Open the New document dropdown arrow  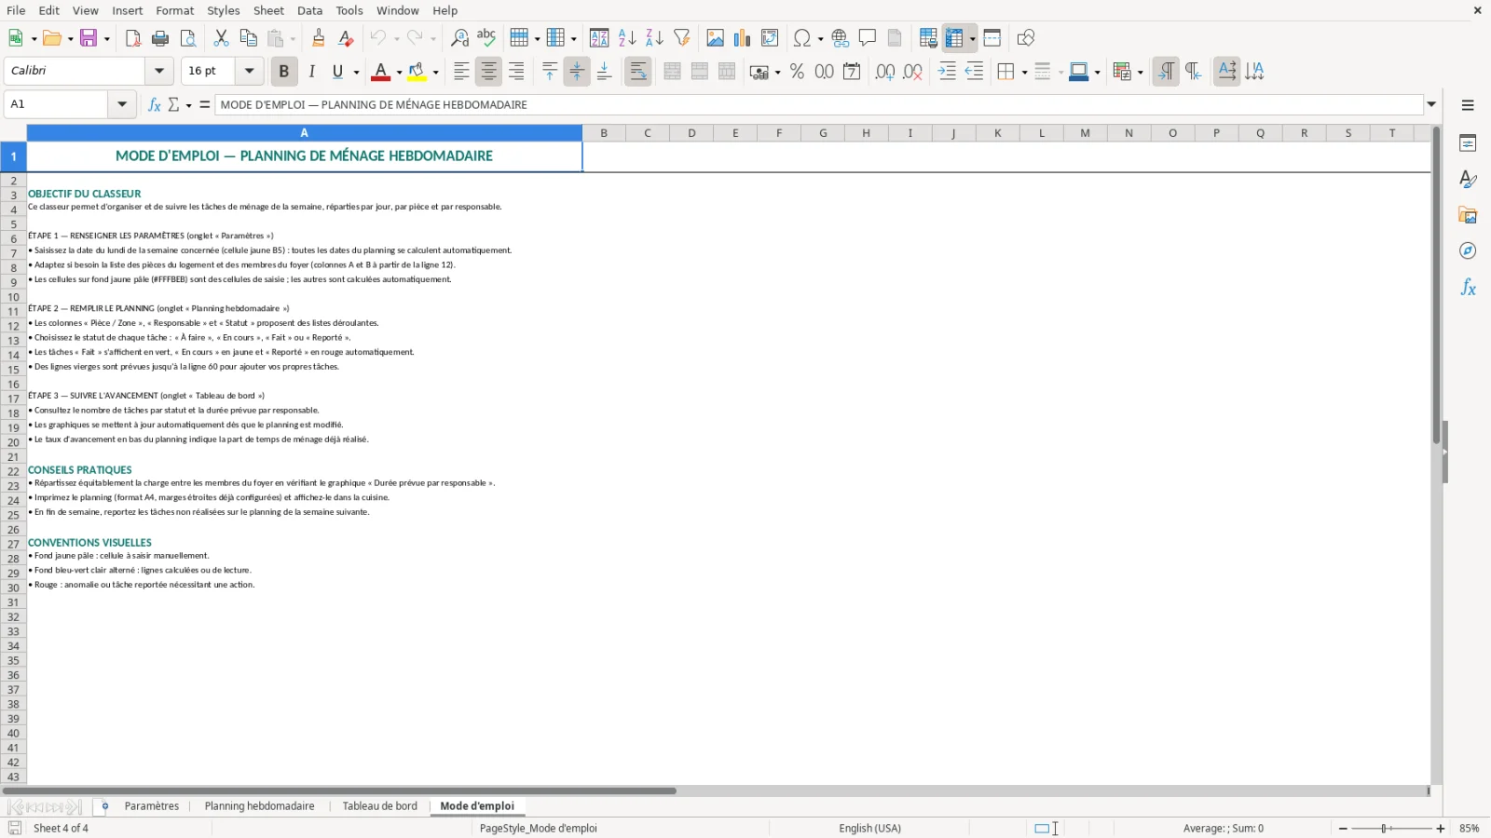(34, 38)
